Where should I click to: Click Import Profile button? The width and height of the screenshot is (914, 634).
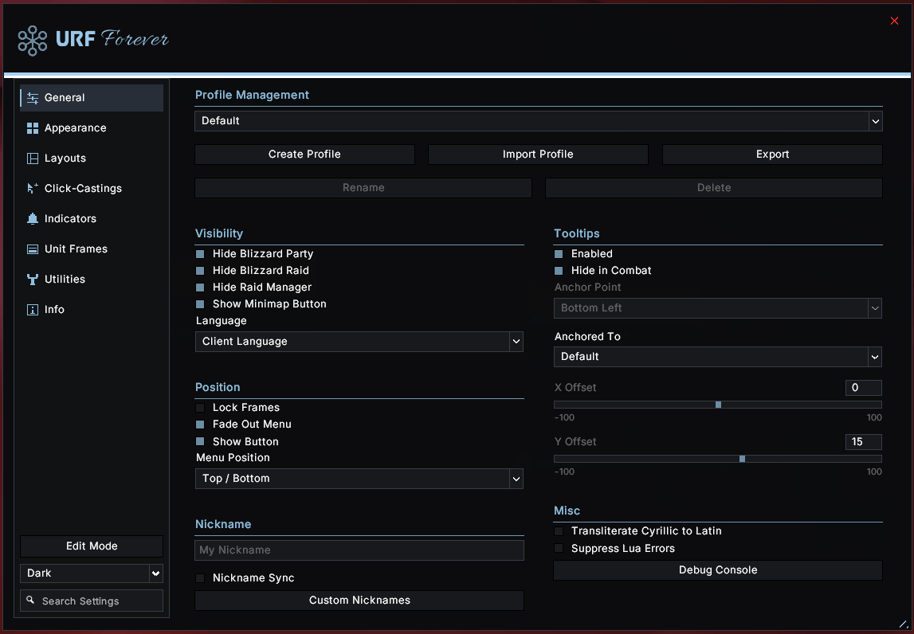pos(538,155)
